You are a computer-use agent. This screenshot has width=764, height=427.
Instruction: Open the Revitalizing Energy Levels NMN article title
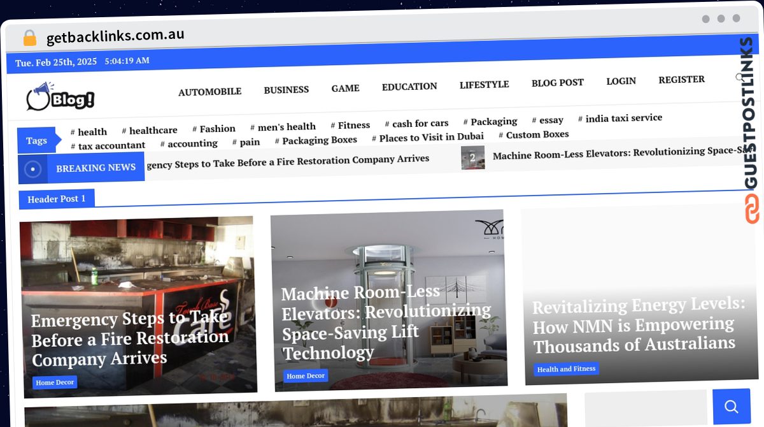coord(639,326)
